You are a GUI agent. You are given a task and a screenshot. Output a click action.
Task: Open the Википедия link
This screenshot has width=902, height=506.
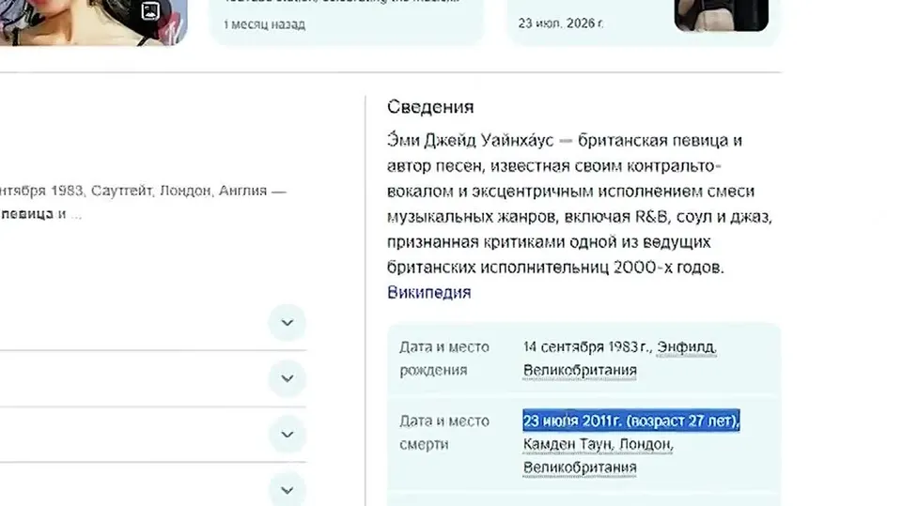tap(428, 292)
